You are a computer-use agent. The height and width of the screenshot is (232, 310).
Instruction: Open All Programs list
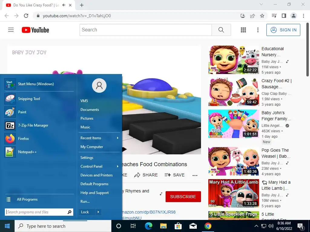click(x=27, y=199)
